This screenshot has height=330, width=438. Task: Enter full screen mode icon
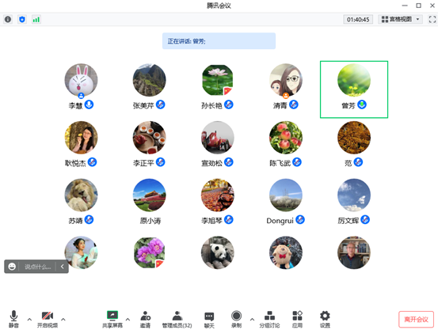tap(432, 19)
